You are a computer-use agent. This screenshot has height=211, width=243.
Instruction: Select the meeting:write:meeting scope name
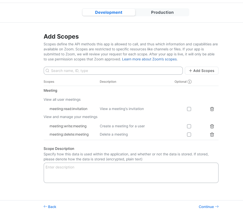pyautogui.click(x=68, y=126)
